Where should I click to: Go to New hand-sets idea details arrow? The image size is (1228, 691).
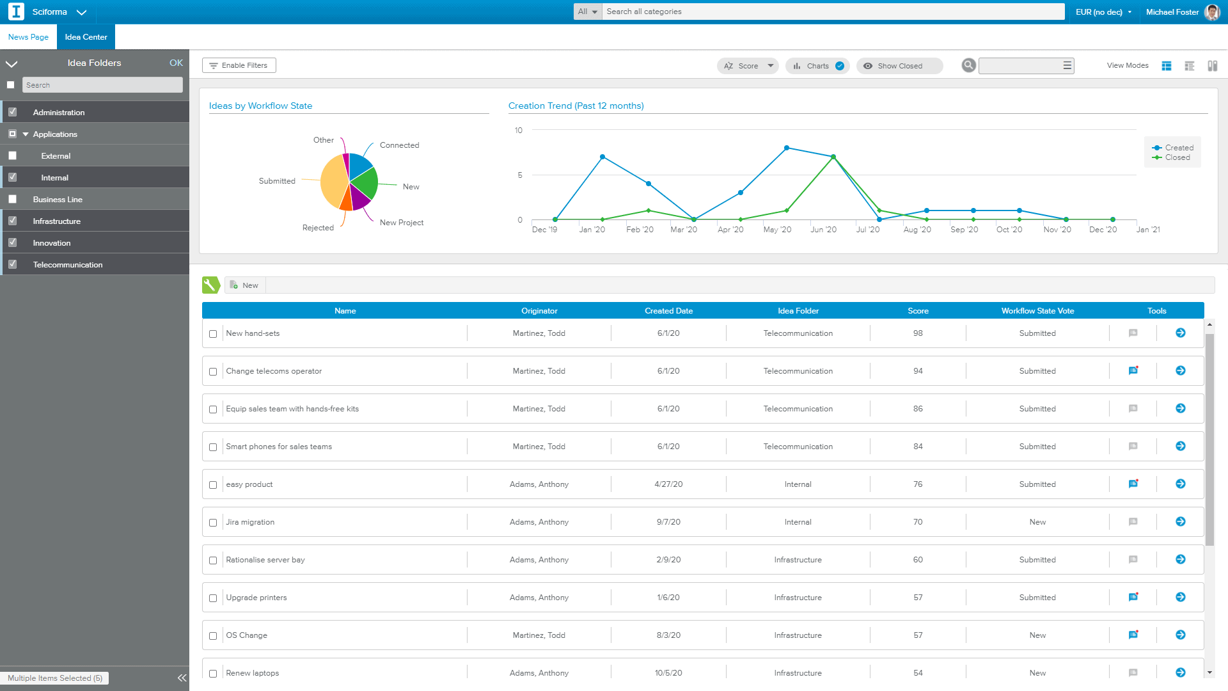point(1181,333)
